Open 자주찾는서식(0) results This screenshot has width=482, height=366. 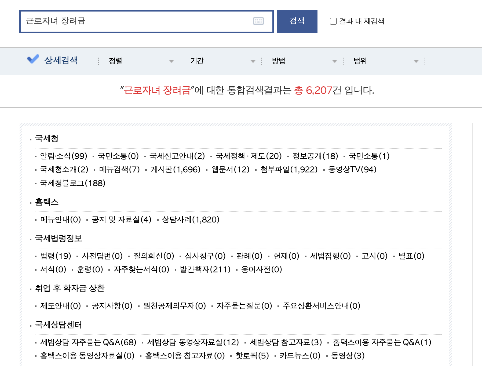point(141,269)
